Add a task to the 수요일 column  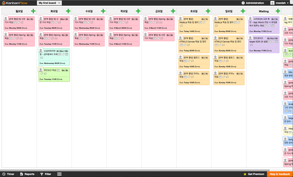(x=103, y=11)
